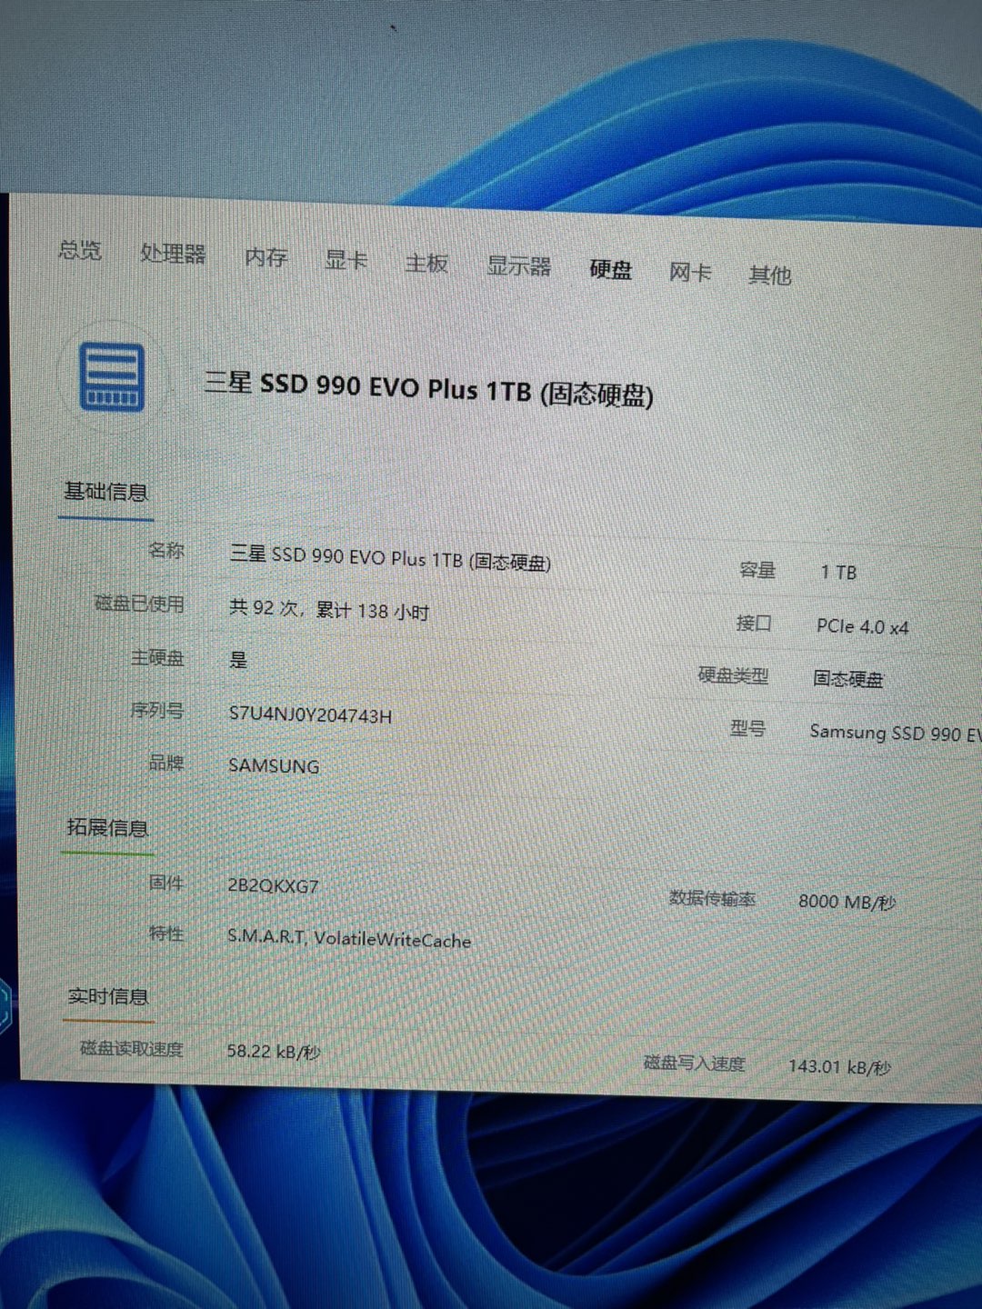Click the hard disk drive icon

tap(111, 377)
